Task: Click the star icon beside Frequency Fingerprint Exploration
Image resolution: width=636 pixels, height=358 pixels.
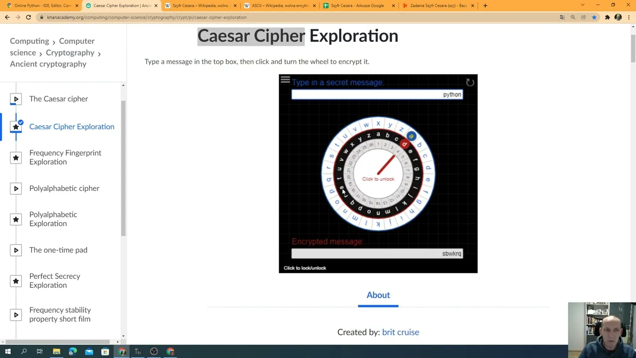Action: 16,158
